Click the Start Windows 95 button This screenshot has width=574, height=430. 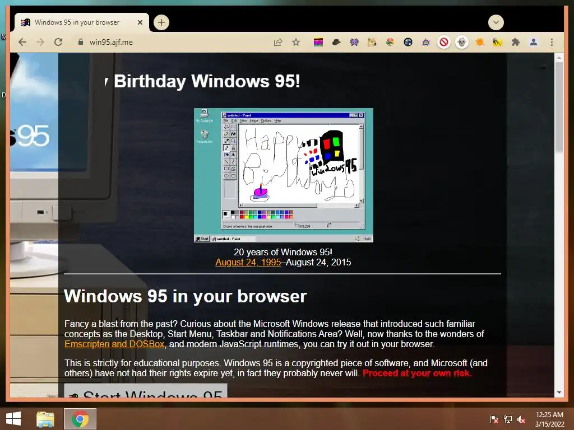click(x=146, y=391)
